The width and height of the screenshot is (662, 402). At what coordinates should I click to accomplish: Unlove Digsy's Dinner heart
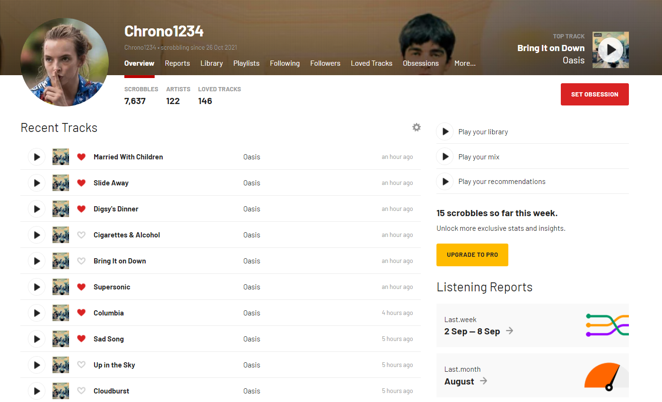tap(81, 209)
